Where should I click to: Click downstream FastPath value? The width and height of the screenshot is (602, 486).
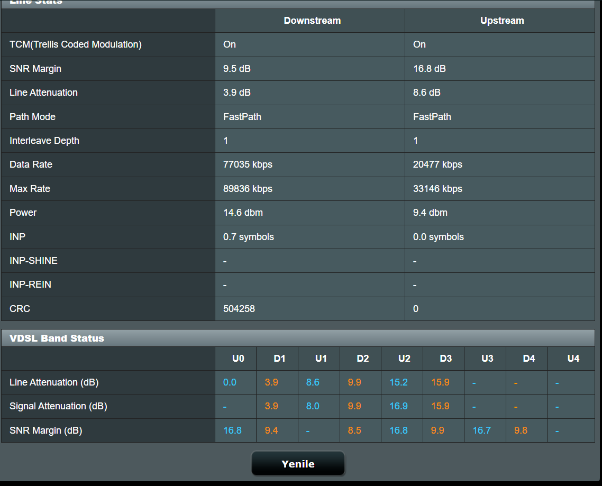[x=242, y=117]
